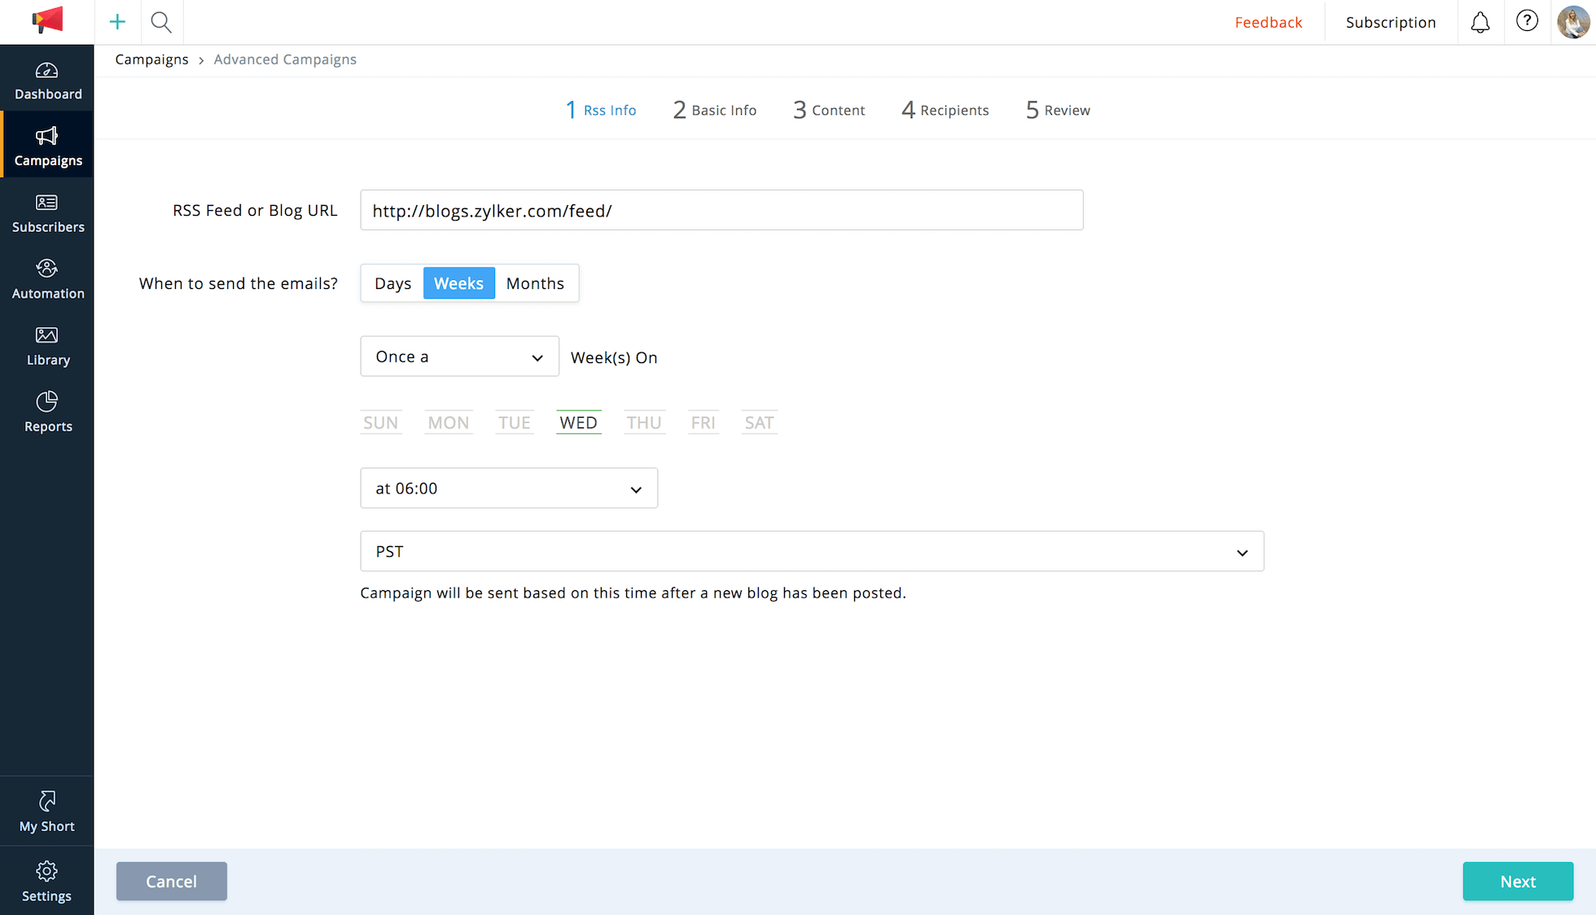The height and width of the screenshot is (915, 1596).
Task: Open the notifications bell
Action: [1480, 22]
